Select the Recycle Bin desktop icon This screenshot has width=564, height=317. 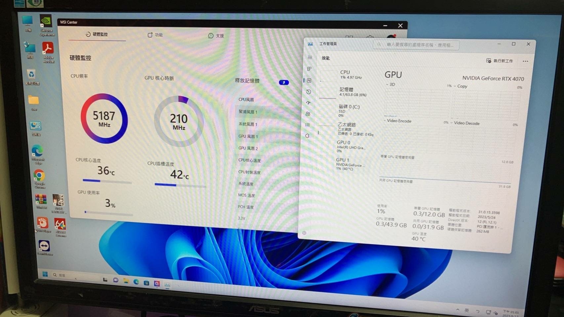(x=31, y=77)
